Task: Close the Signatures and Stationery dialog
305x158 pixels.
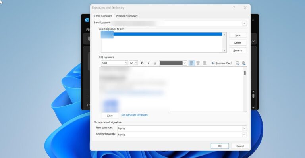Action: (x=245, y=8)
